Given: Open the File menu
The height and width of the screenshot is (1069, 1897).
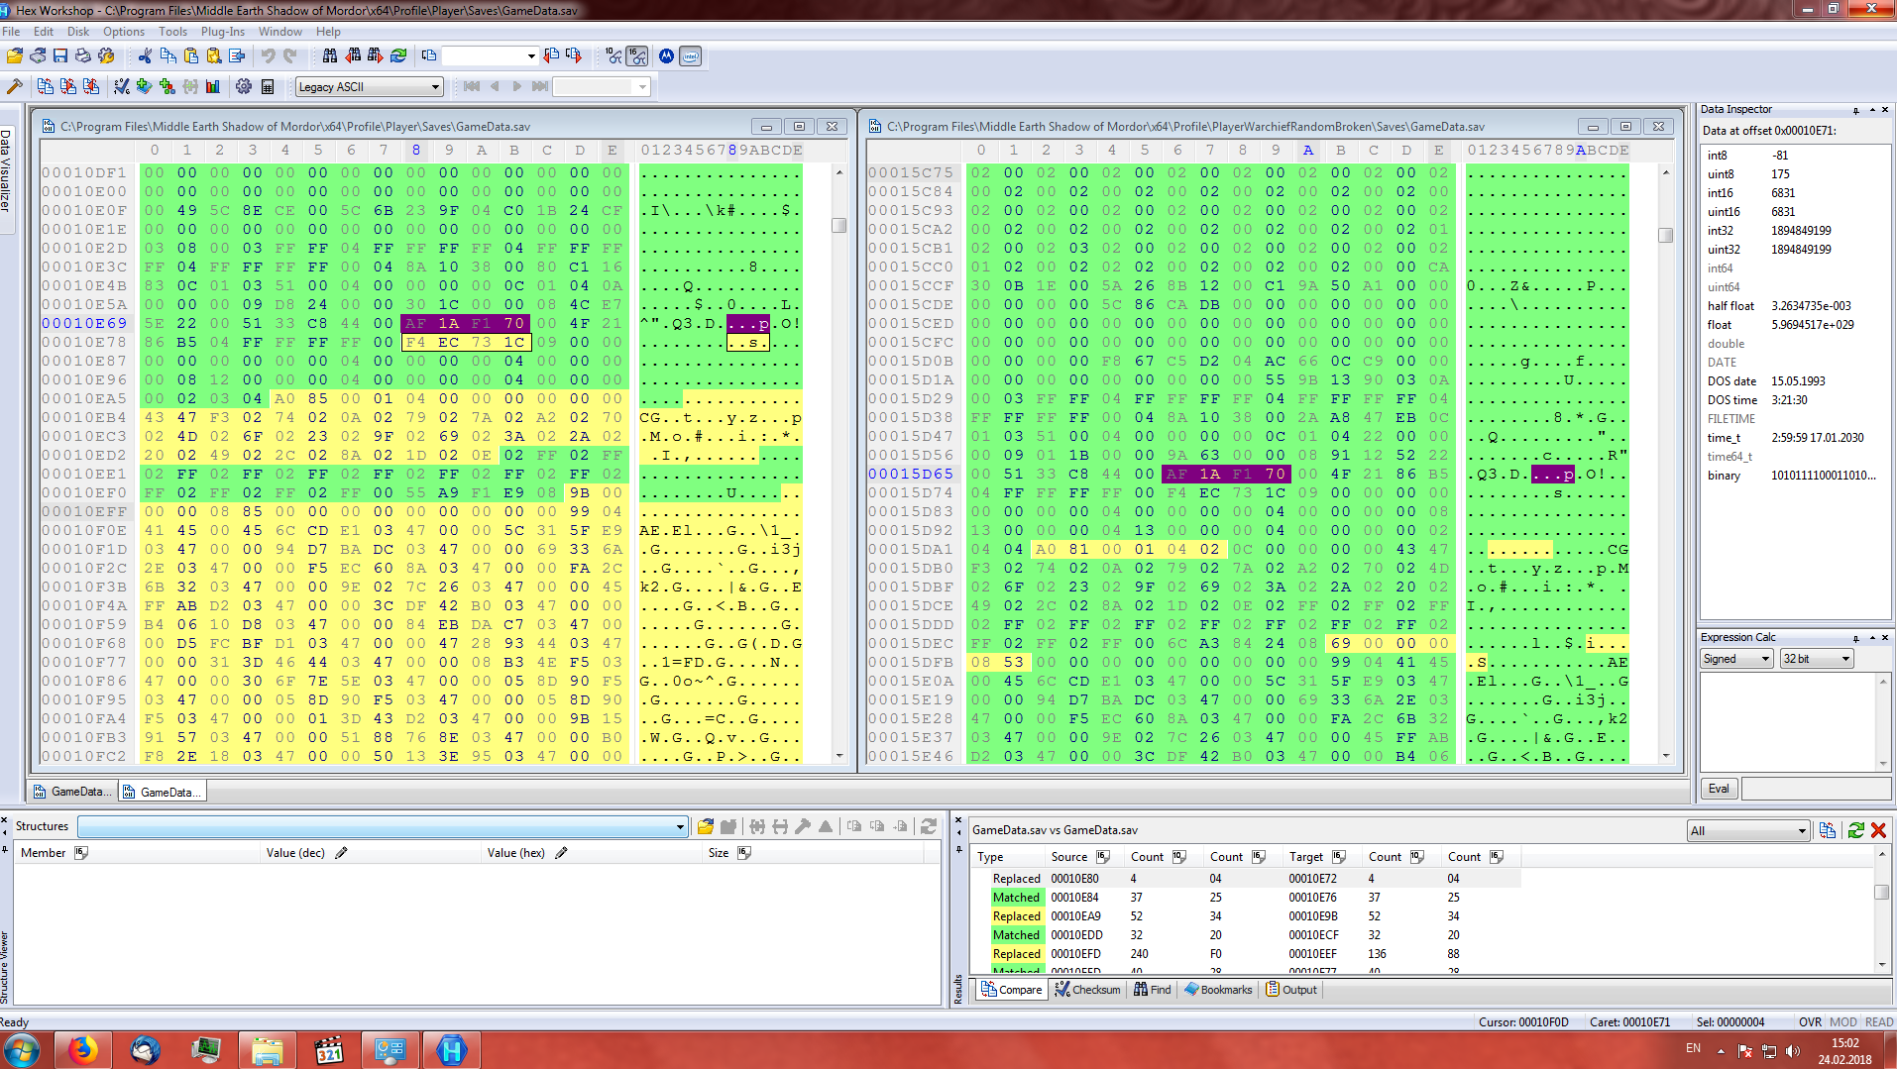Looking at the screenshot, I should point(11,32).
